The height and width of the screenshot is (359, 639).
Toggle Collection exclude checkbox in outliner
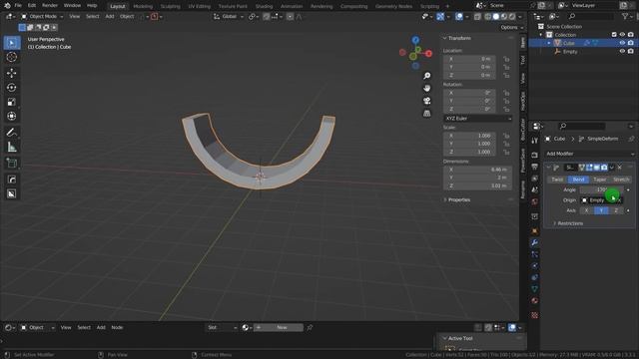coord(614,35)
